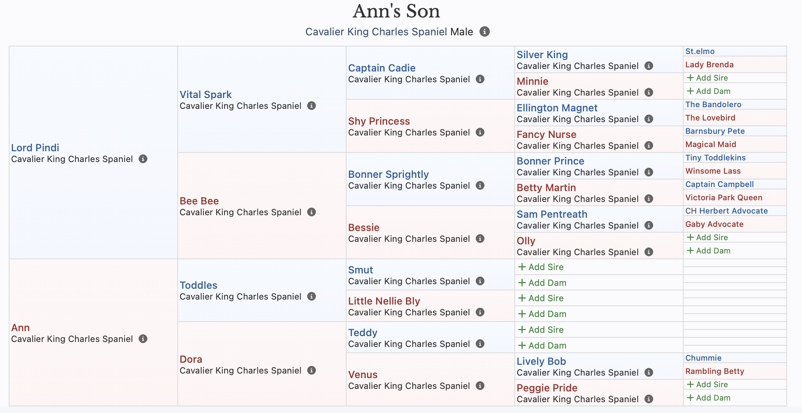
Task: Click info icon for Little Nellie Bly
Action: (480, 312)
